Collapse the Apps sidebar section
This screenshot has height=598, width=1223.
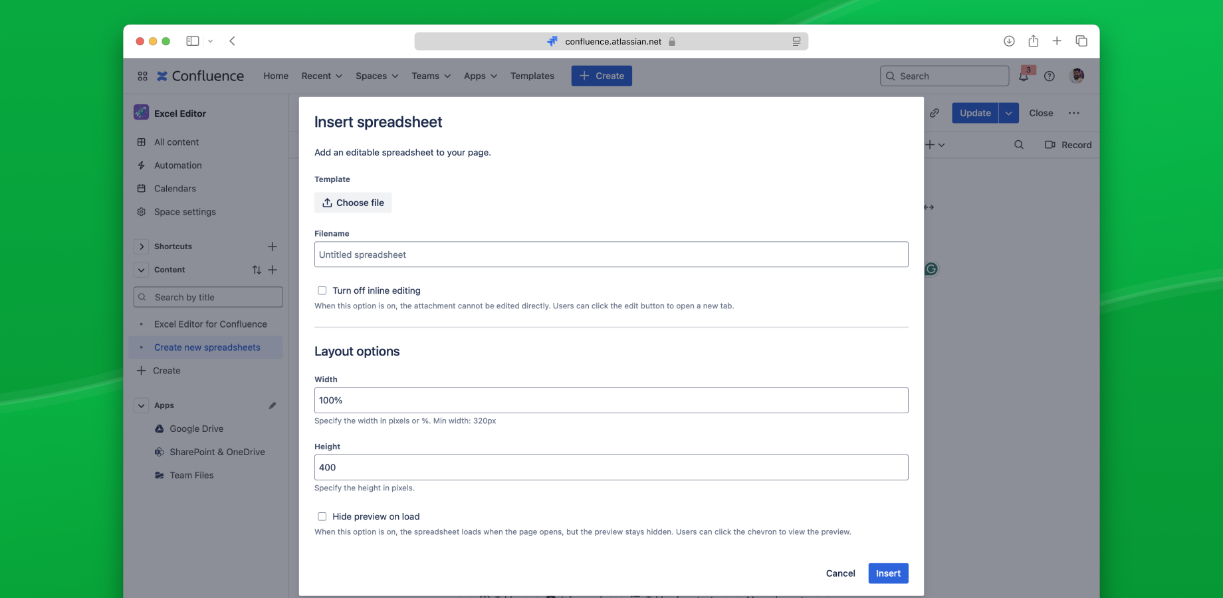[141, 405]
